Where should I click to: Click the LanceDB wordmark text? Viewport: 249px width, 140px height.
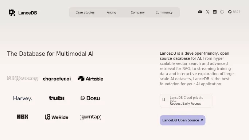pyautogui.click(x=28, y=13)
